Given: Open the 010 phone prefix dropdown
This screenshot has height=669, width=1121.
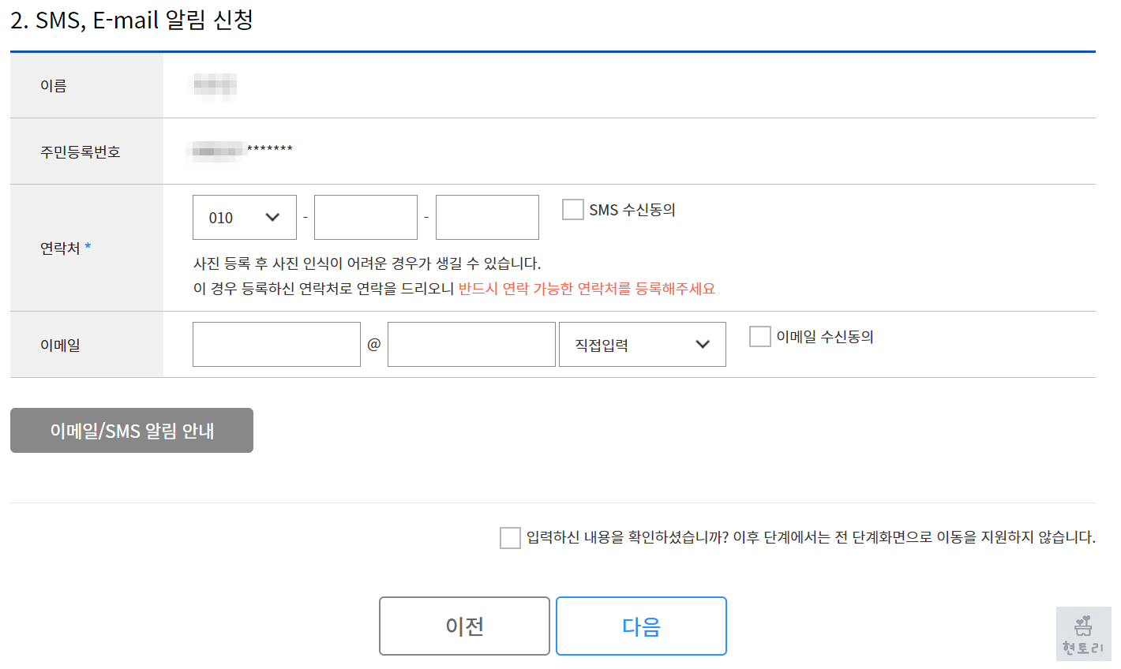Looking at the screenshot, I should (245, 218).
